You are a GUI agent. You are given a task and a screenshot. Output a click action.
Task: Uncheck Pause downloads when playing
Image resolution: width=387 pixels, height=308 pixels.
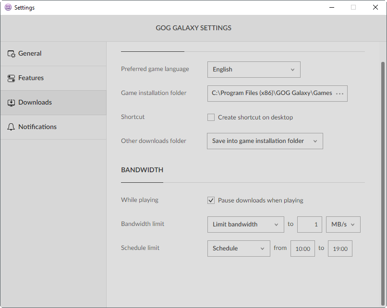(x=211, y=200)
